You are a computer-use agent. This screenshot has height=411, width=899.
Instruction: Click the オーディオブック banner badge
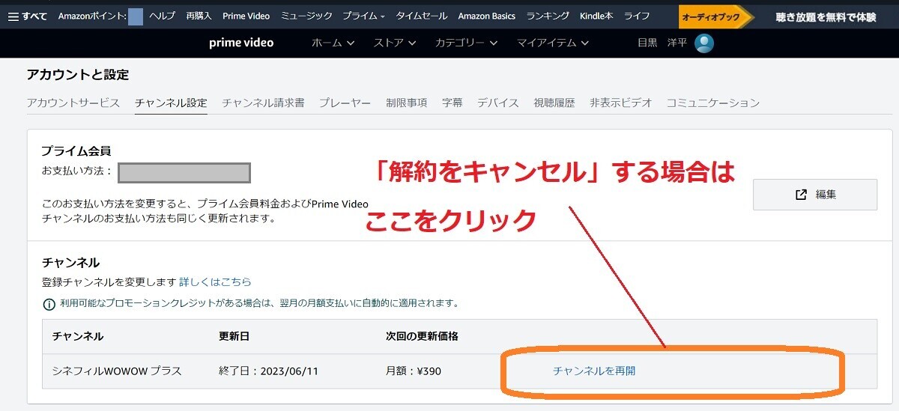point(715,16)
